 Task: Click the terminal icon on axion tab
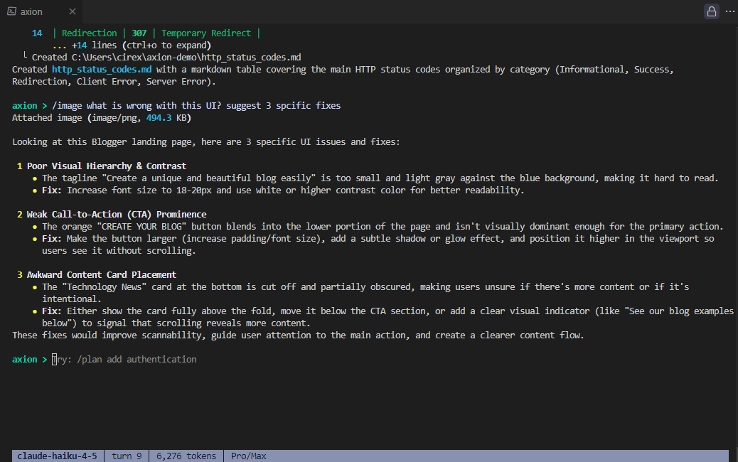(x=12, y=11)
